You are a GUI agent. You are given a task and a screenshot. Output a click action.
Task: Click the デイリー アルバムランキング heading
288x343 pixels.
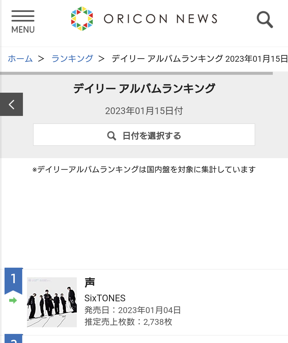[144, 88]
